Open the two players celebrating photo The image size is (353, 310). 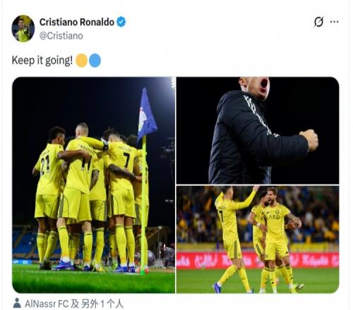[258, 240]
